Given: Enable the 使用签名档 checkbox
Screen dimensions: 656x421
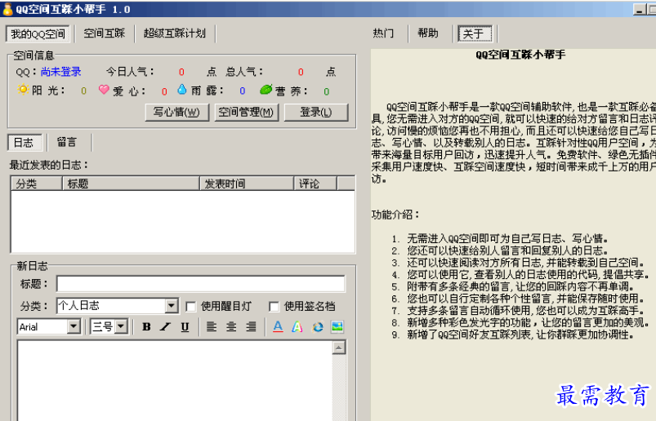Looking at the screenshot, I should [x=274, y=307].
